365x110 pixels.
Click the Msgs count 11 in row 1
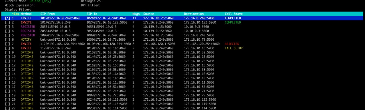tap(134, 18)
